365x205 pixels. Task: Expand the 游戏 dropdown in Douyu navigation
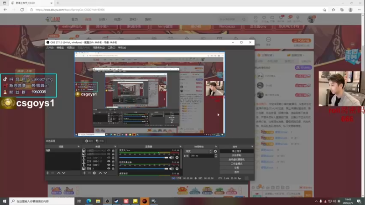(x=133, y=19)
